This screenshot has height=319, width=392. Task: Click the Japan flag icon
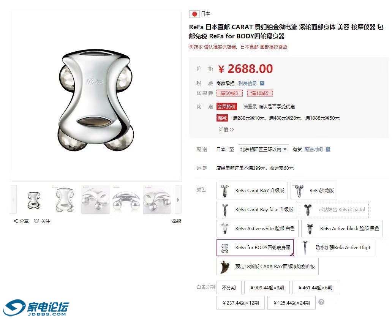coord(194,14)
